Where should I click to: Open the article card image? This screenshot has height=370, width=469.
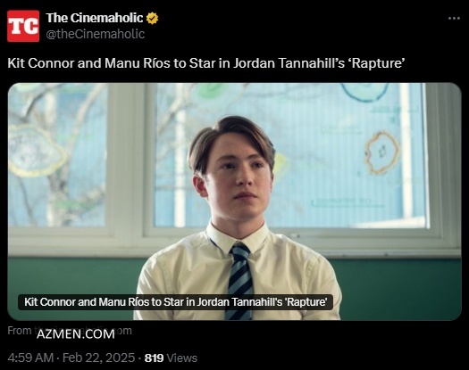(x=234, y=201)
